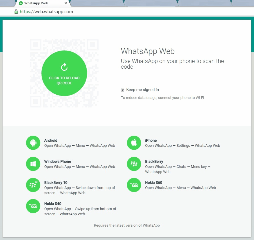Image resolution: width=254 pixels, height=240 pixels.
Task: Click the Nokia S40 heading text
Action: click(x=53, y=204)
